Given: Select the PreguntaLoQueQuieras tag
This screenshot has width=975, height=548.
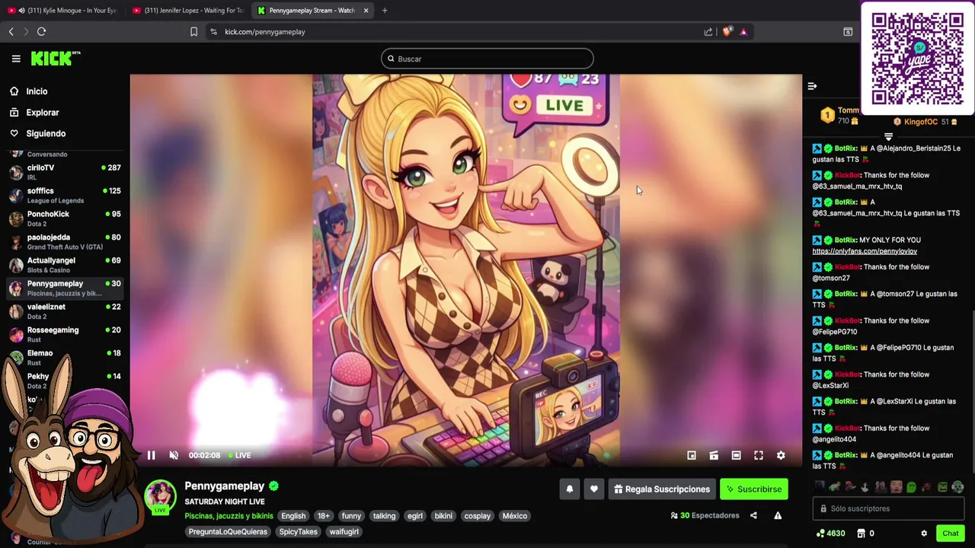Looking at the screenshot, I should [228, 532].
